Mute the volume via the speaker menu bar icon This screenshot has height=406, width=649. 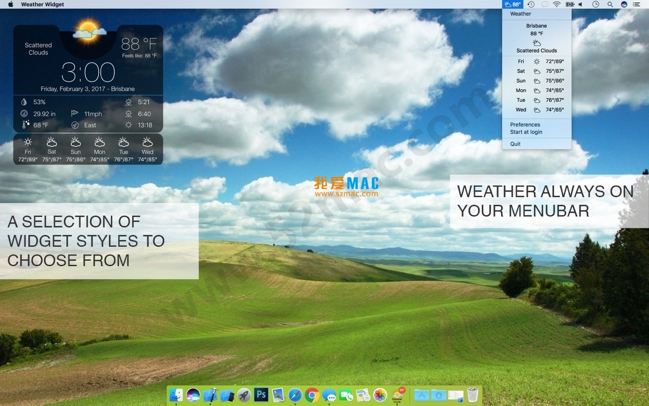point(581,4)
